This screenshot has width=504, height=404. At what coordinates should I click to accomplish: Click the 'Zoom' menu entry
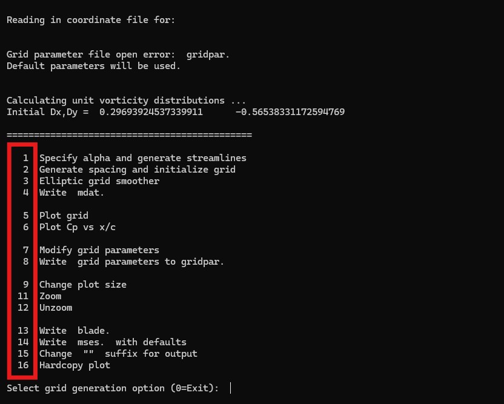pyautogui.click(x=50, y=296)
